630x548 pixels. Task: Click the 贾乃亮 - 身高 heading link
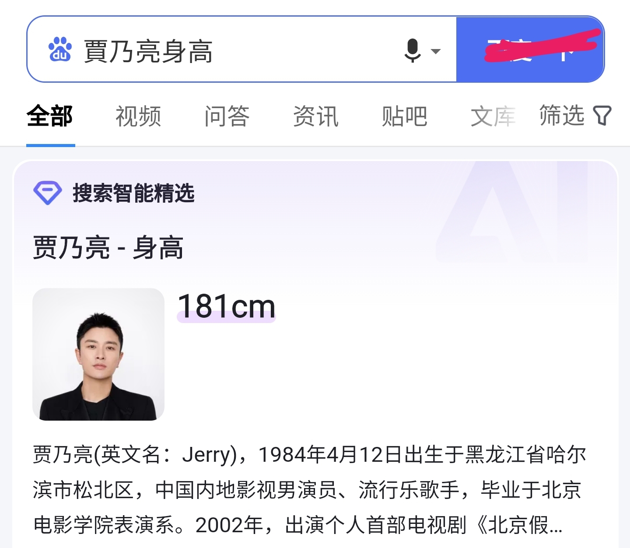coord(108,248)
